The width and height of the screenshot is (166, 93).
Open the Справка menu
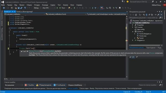coord(79,5)
